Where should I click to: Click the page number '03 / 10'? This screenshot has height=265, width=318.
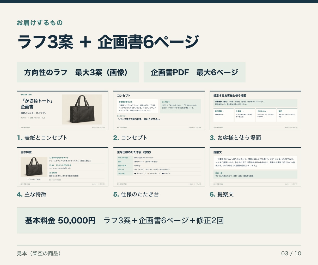click(x=291, y=253)
